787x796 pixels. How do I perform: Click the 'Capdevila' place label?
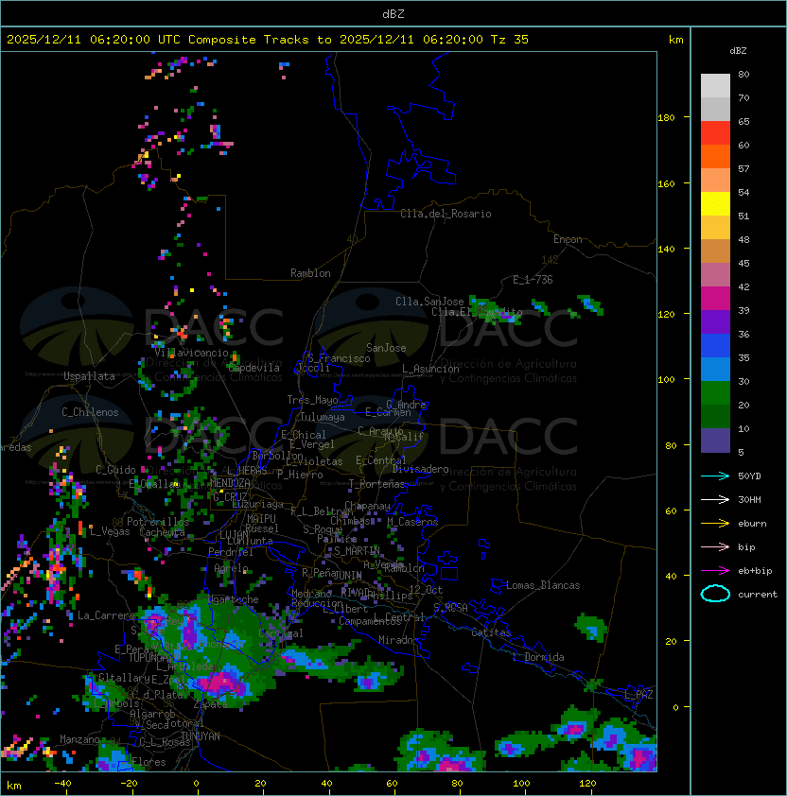(x=254, y=368)
